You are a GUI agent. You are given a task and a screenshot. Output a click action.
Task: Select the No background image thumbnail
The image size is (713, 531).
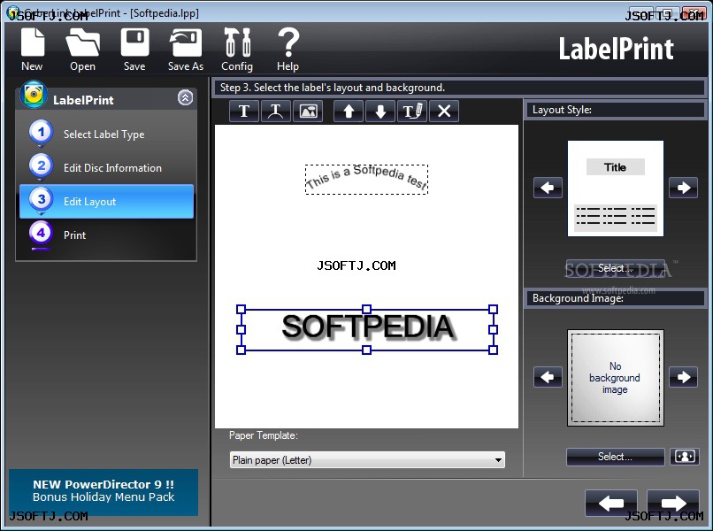[615, 378]
